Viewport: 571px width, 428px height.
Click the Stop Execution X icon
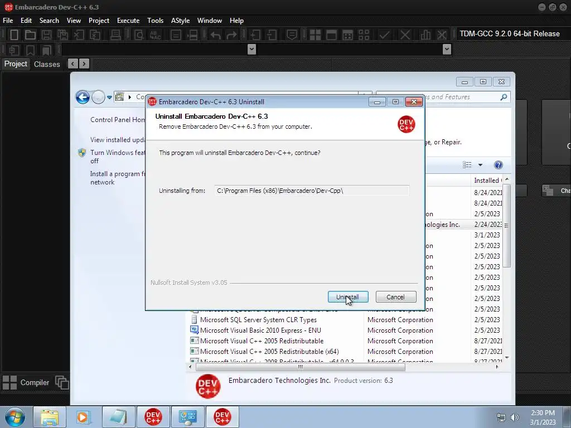[405, 35]
